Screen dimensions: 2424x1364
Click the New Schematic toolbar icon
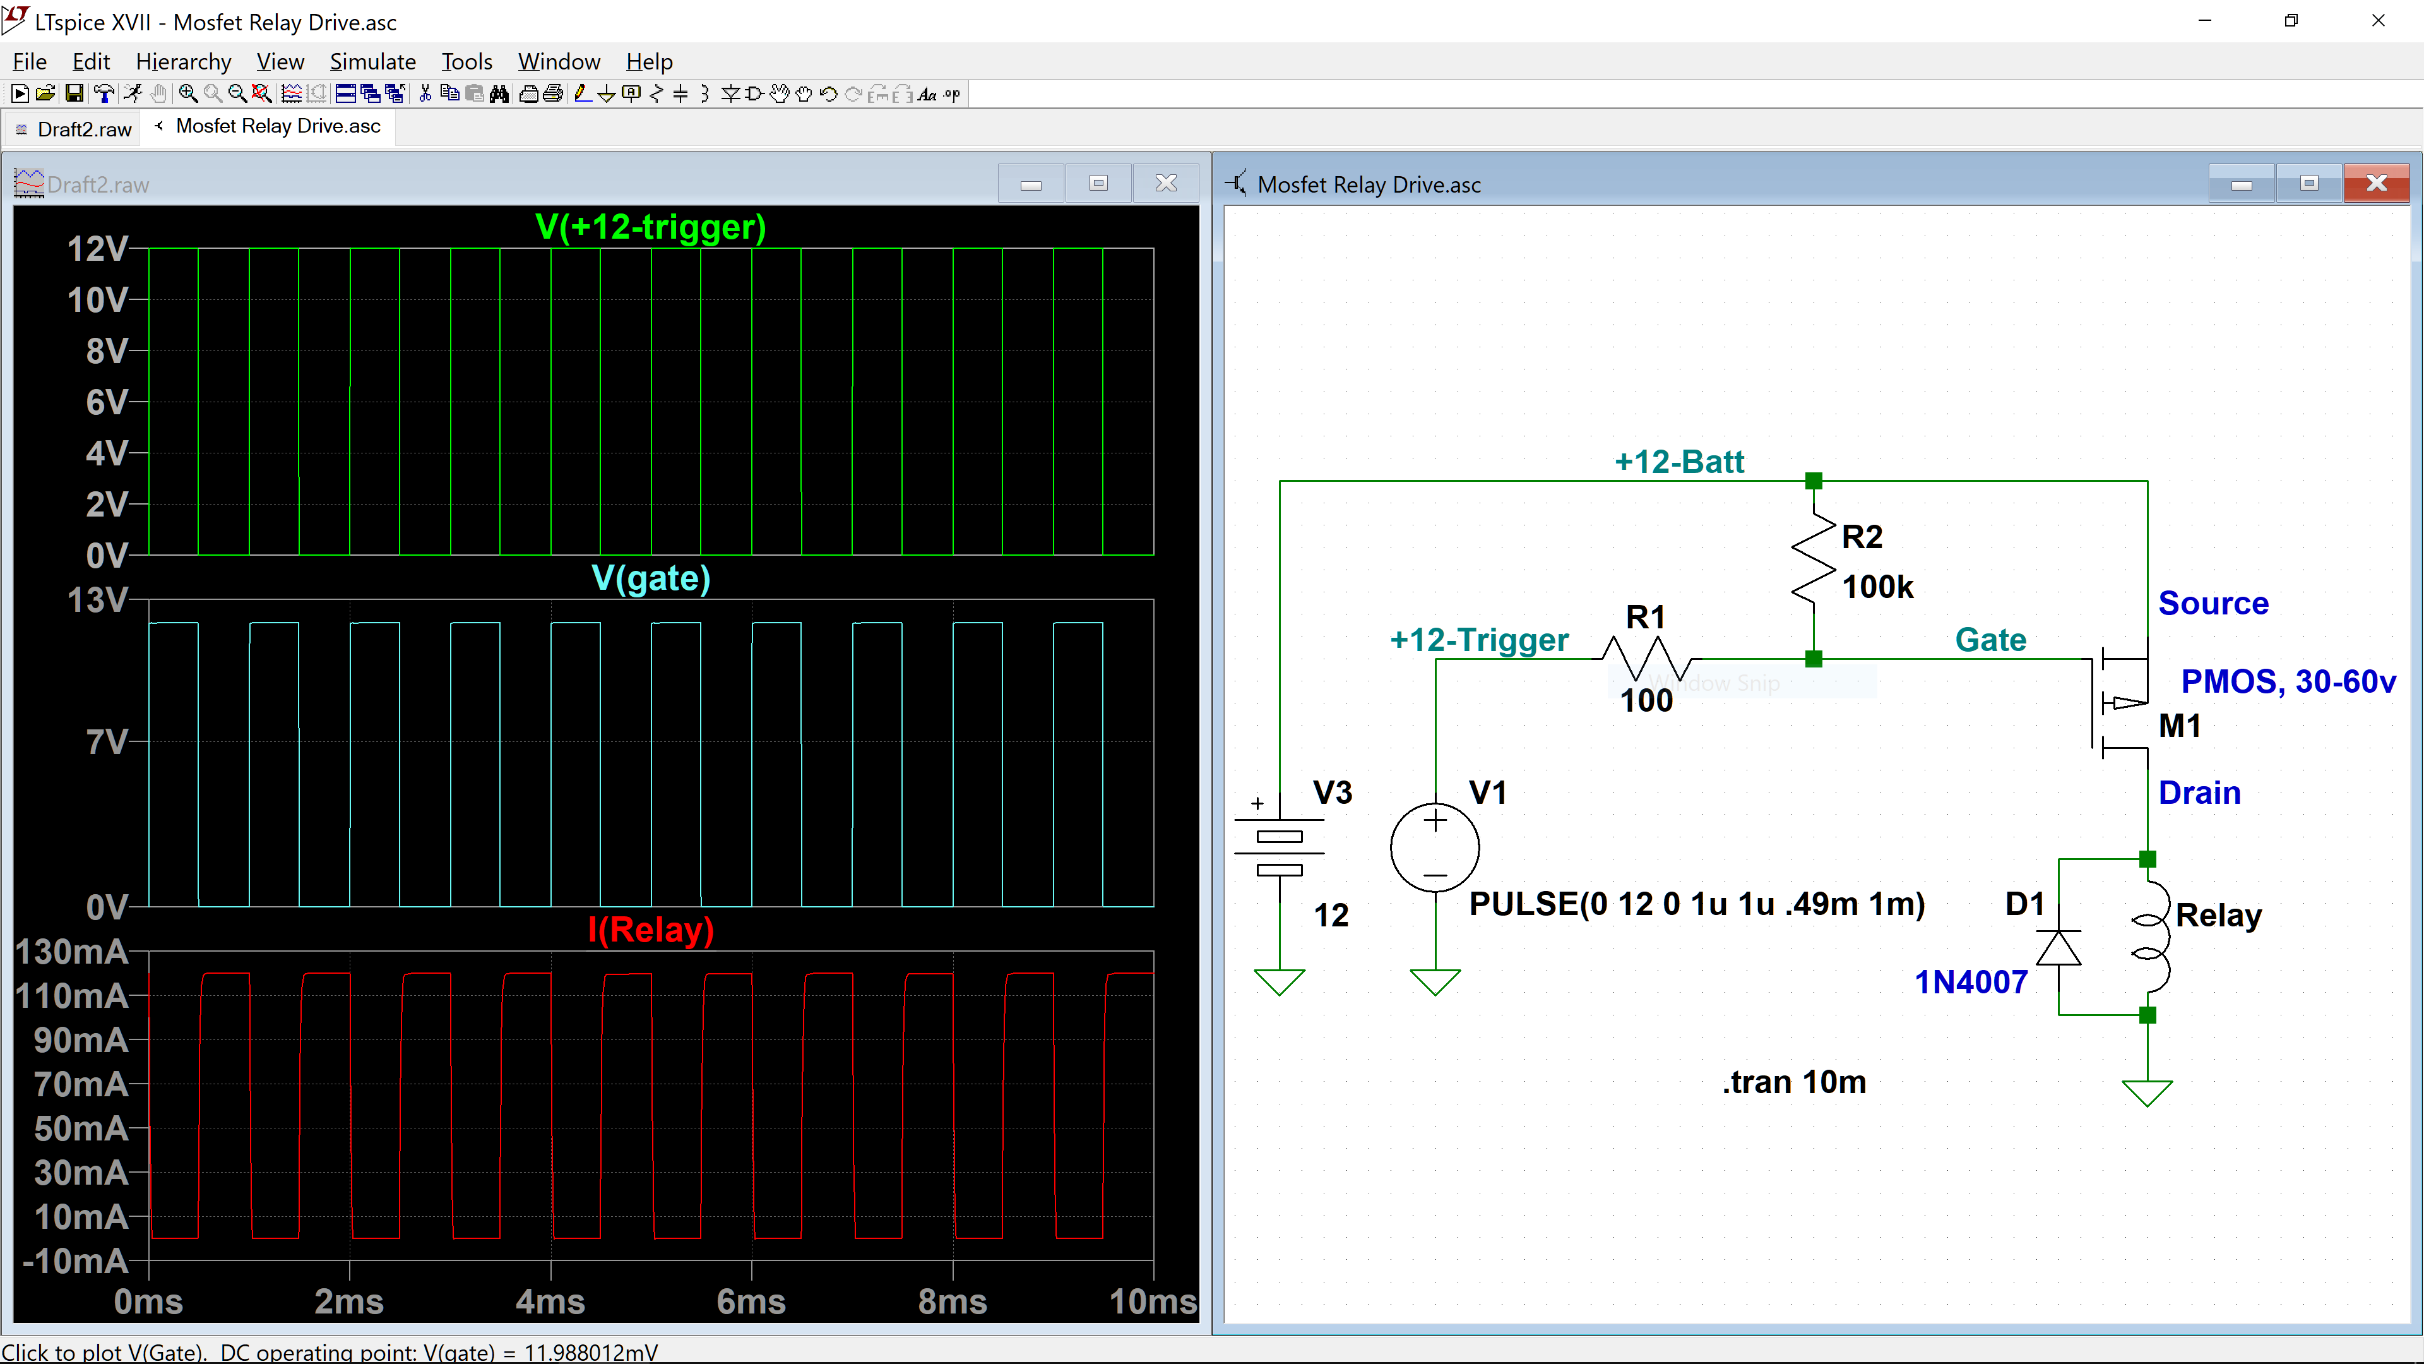tap(20, 94)
